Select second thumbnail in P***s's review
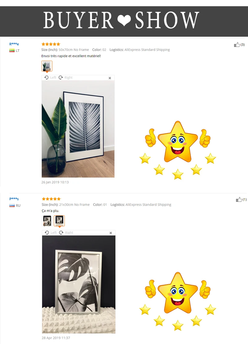Image resolution: width=248 pixels, height=344 pixels. 59,221
